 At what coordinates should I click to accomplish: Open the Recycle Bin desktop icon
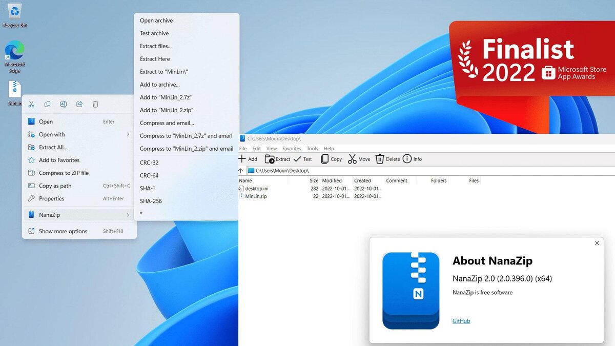point(14,14)
